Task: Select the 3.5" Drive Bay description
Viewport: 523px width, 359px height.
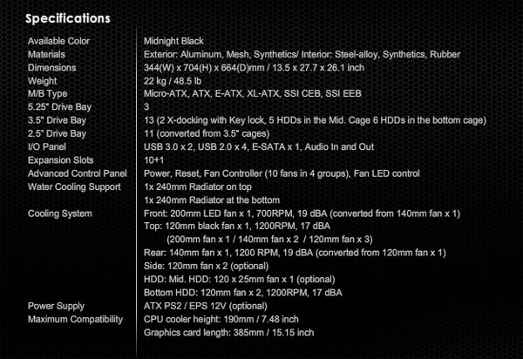Action: (315, 120)
